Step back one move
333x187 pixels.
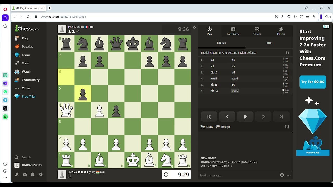[x=227, y=117]
